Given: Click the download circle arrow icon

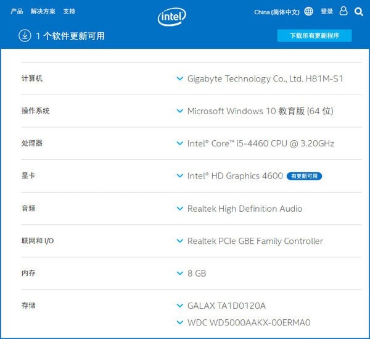Looking at the screenshot, I should point(25,36).
